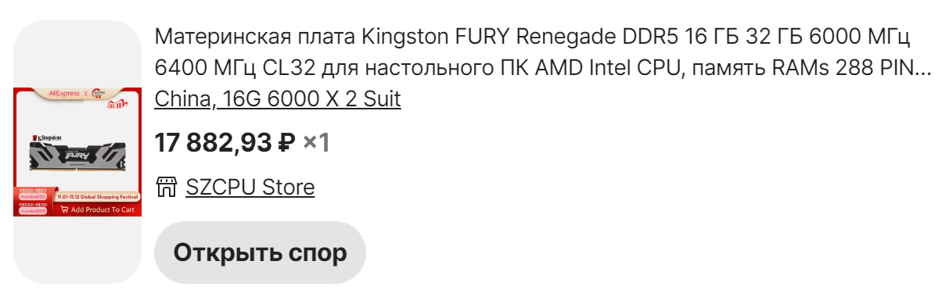
Task: Click the Открыть спор button
Action: click(x=260, y=252)
